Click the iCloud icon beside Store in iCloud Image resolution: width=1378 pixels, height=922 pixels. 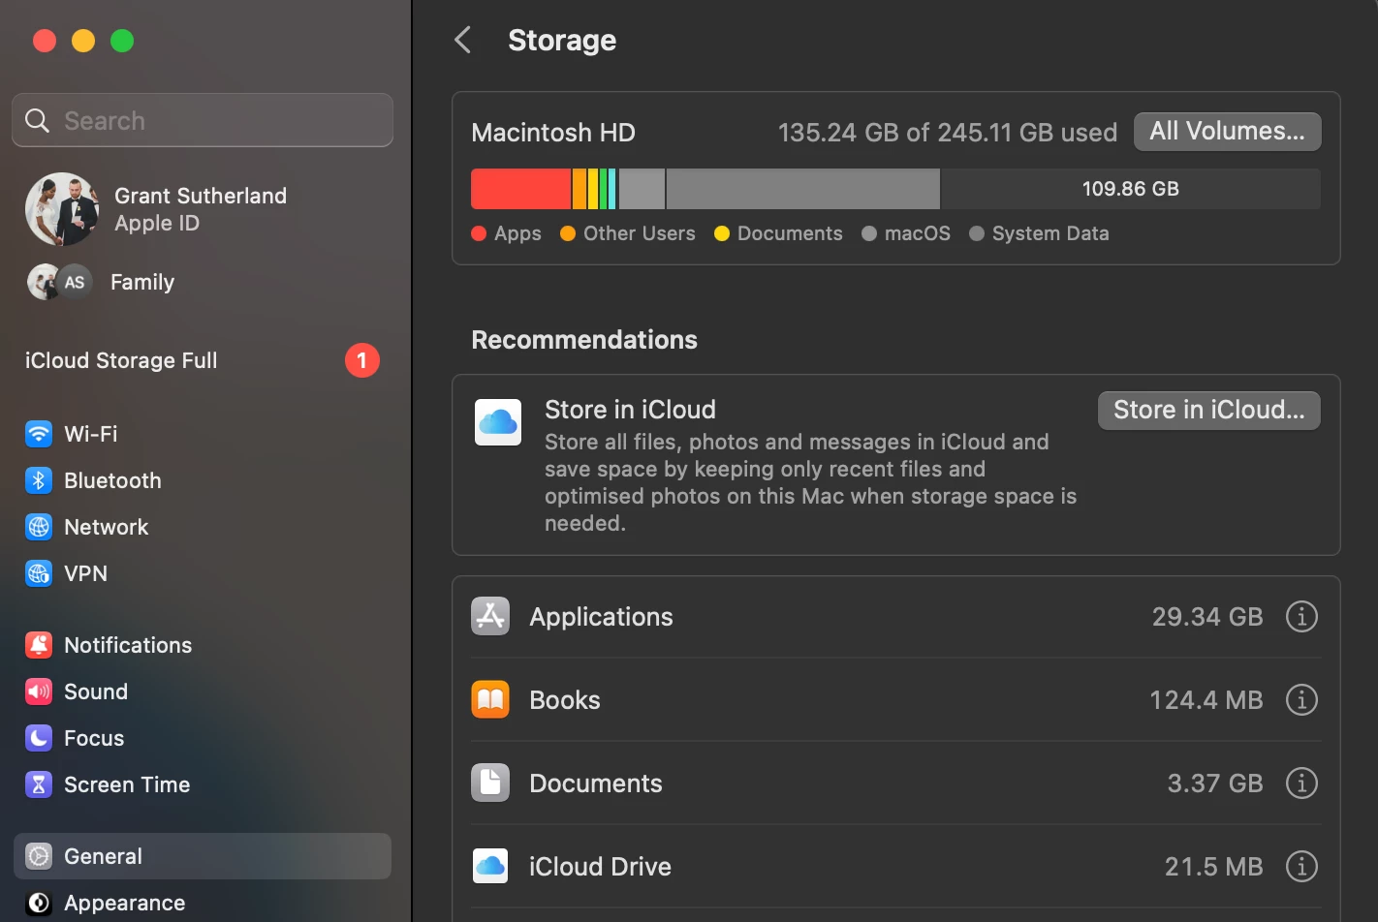(498, 422)
